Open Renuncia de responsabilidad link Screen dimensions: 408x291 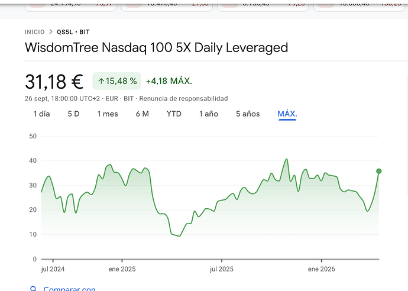183,99
